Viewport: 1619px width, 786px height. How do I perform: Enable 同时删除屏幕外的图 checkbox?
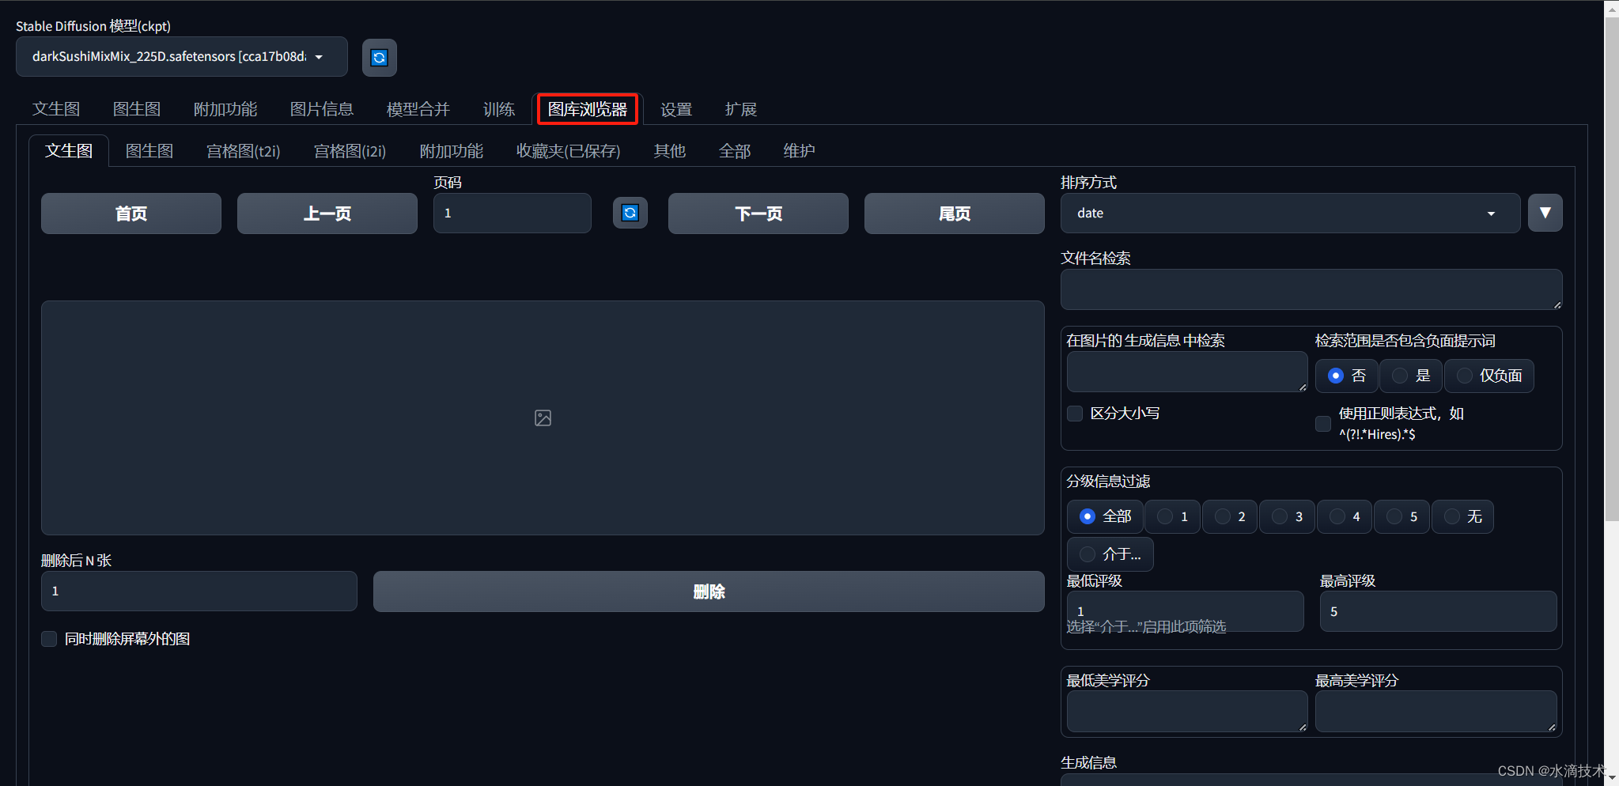(x=49, y=638)
